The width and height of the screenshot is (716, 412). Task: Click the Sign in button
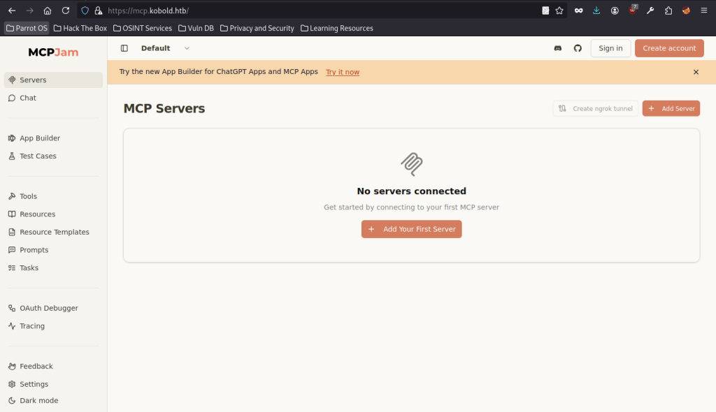610,48
